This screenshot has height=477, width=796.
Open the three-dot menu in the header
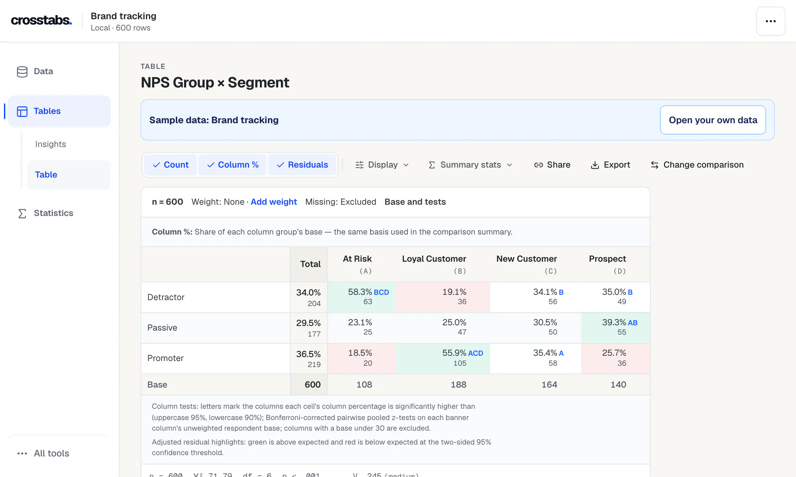tap(770, 21)
